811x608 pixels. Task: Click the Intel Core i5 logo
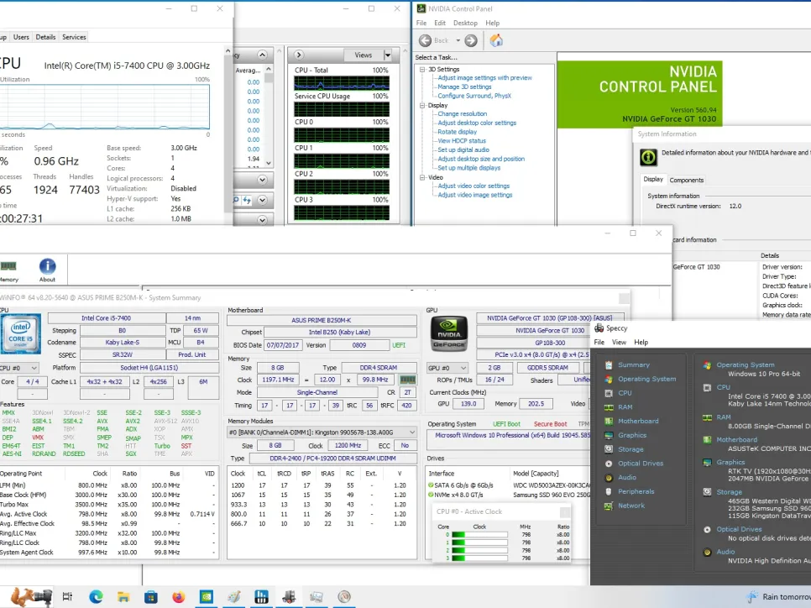(21, 333)
